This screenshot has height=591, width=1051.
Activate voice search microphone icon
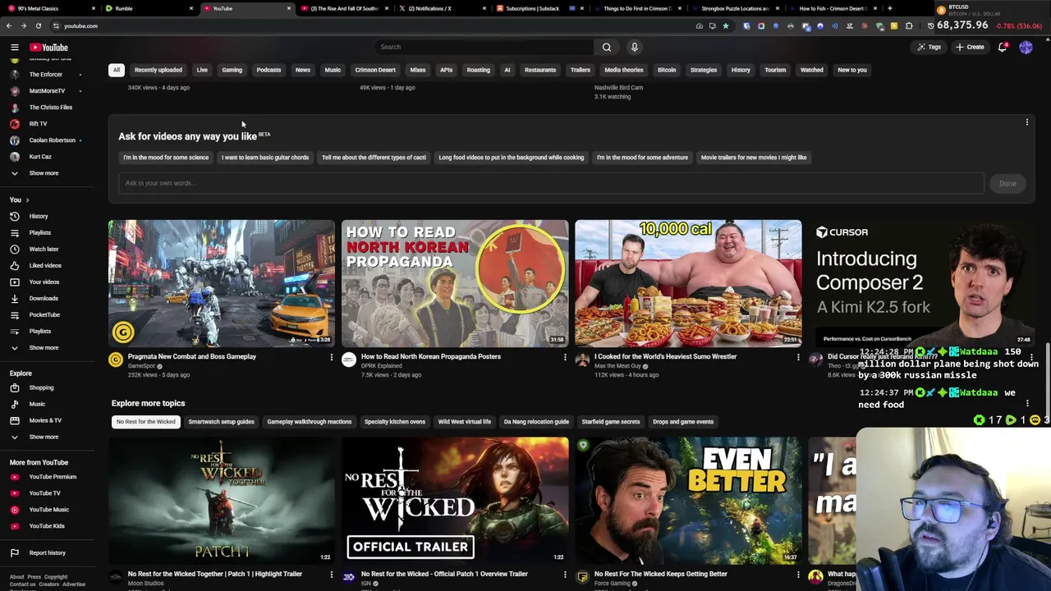[634, 47]
